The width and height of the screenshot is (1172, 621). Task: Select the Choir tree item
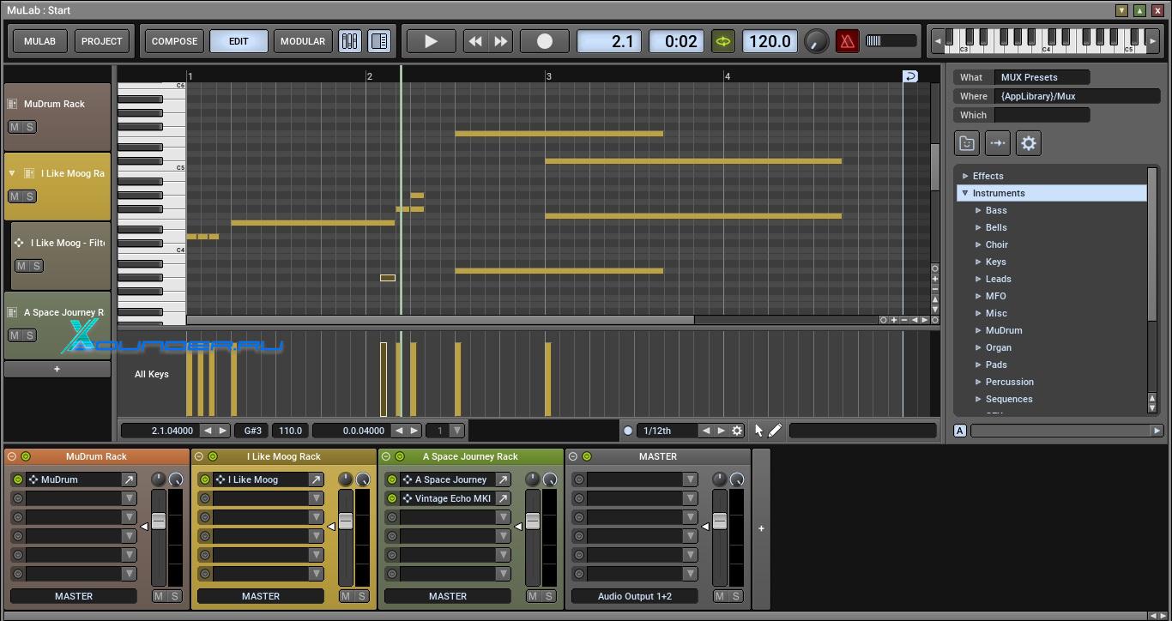click(996, 244)
